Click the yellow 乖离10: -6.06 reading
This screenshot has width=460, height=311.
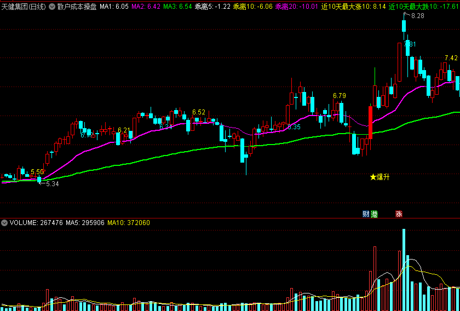coord(253,7)
